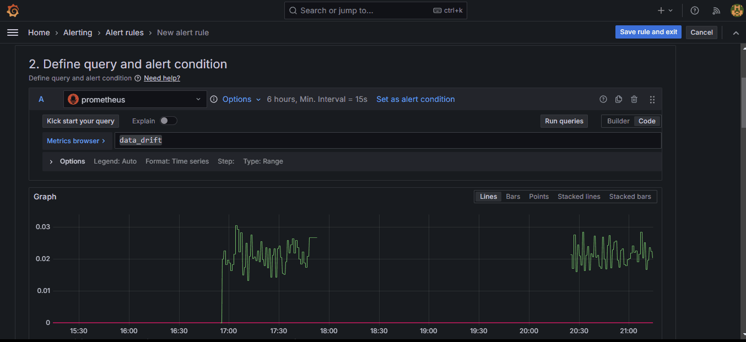Click Kick start your query
The height and width of the screenshot is (342, 746).
point(80,121)
